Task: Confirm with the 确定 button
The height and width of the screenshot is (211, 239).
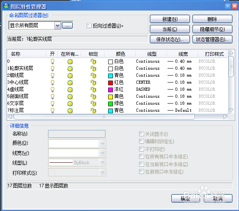Action: pos(185,199)
